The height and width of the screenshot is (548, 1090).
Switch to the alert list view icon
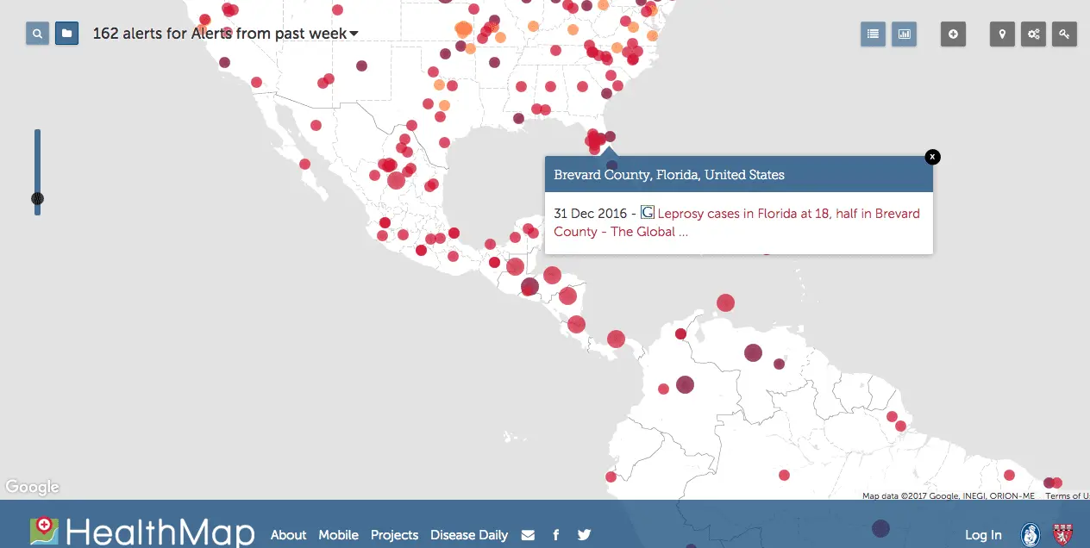click(x=873, y=34)
